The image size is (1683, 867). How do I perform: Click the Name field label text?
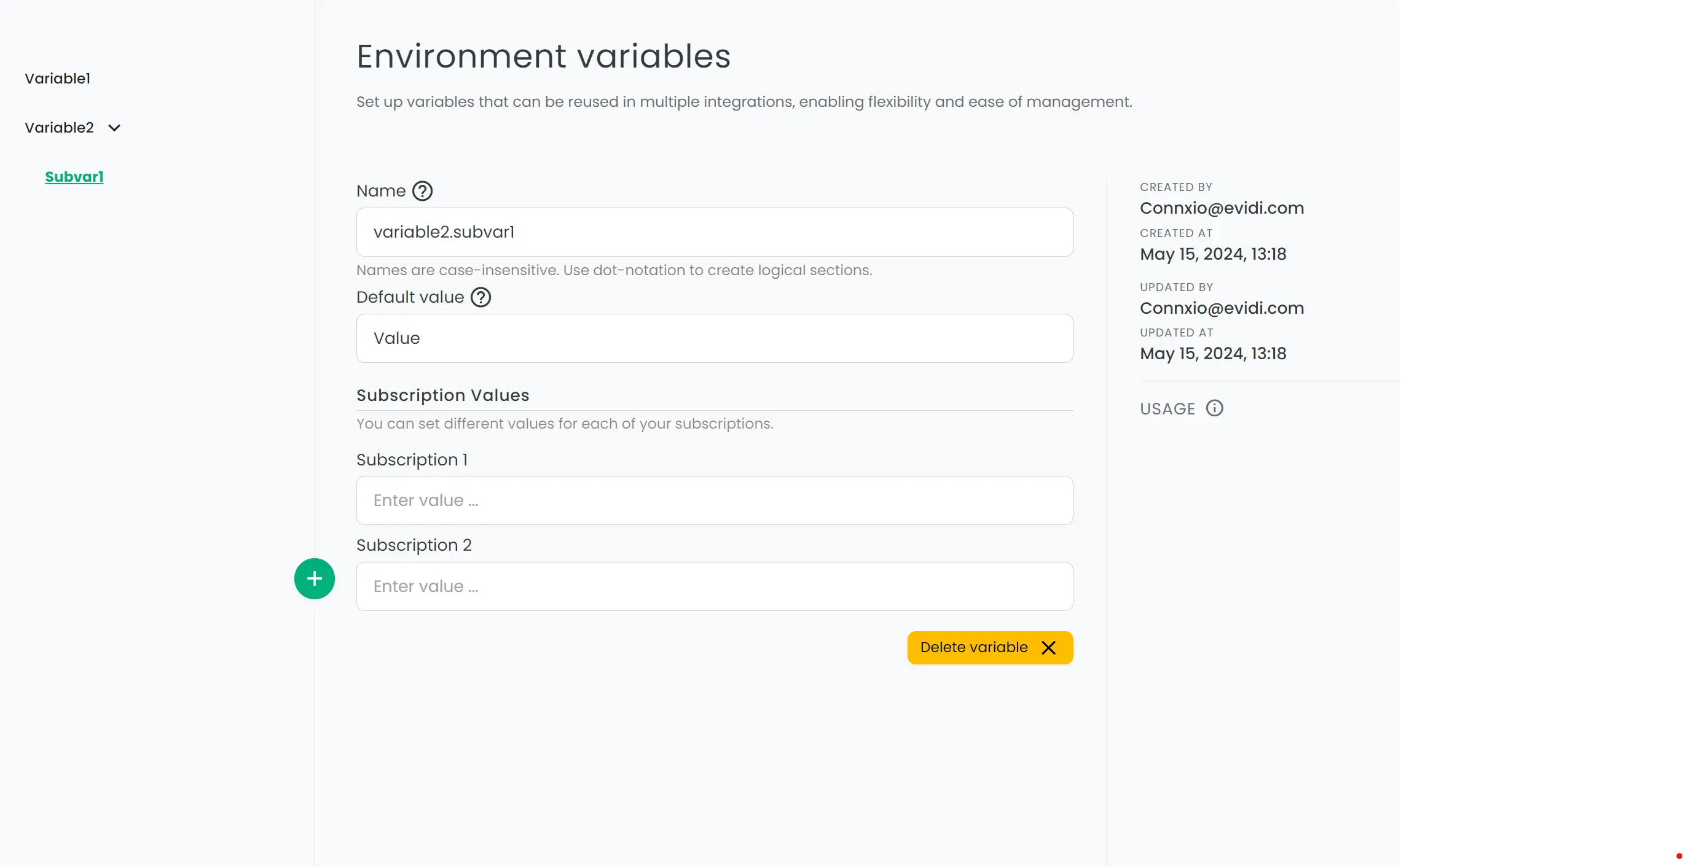pyautogui.click(x=381, y=190)
